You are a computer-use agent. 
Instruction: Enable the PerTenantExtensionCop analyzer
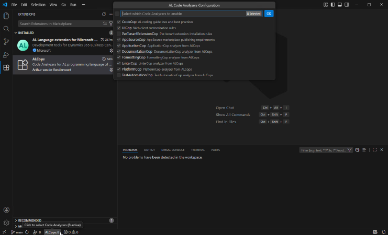coord(118,33)
